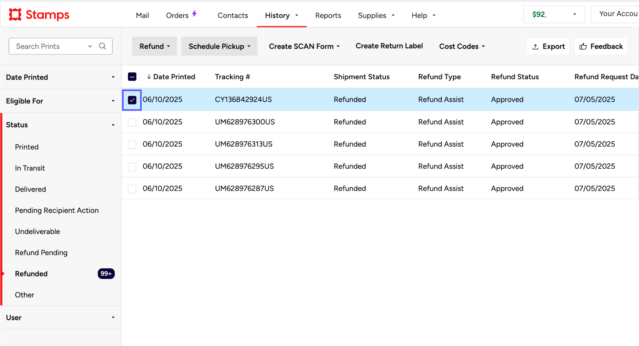Click the Feedback thumbs-up icon
This screenshot has height=346, width=639.
[x=583, y=46]
